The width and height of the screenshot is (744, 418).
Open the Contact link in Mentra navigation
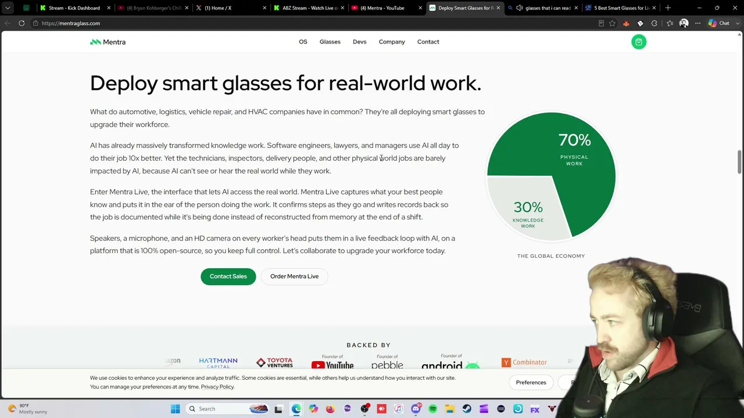click(x=428, y=42)
